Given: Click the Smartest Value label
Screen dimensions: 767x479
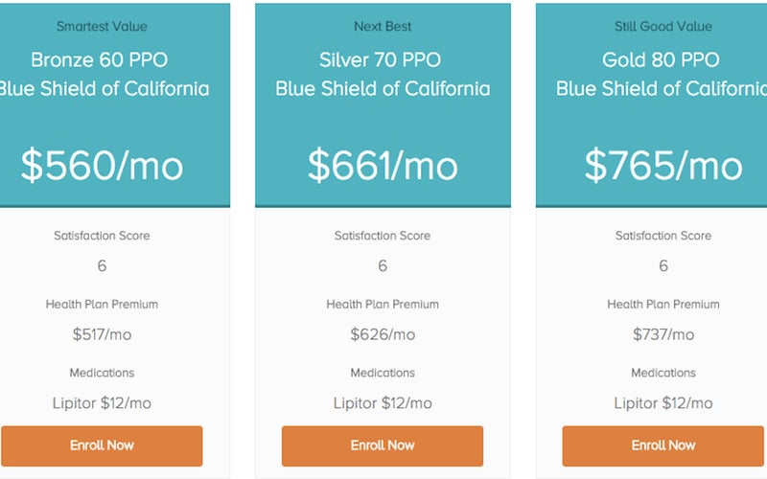Looking at the screenshot, I should click(x=102, y=27).
